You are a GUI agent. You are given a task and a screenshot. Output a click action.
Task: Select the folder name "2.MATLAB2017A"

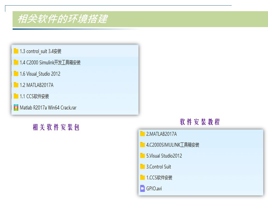tap(162, 134)
